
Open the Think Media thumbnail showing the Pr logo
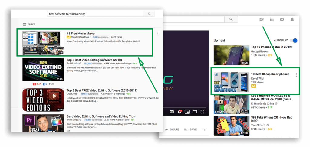pos(43,123)
